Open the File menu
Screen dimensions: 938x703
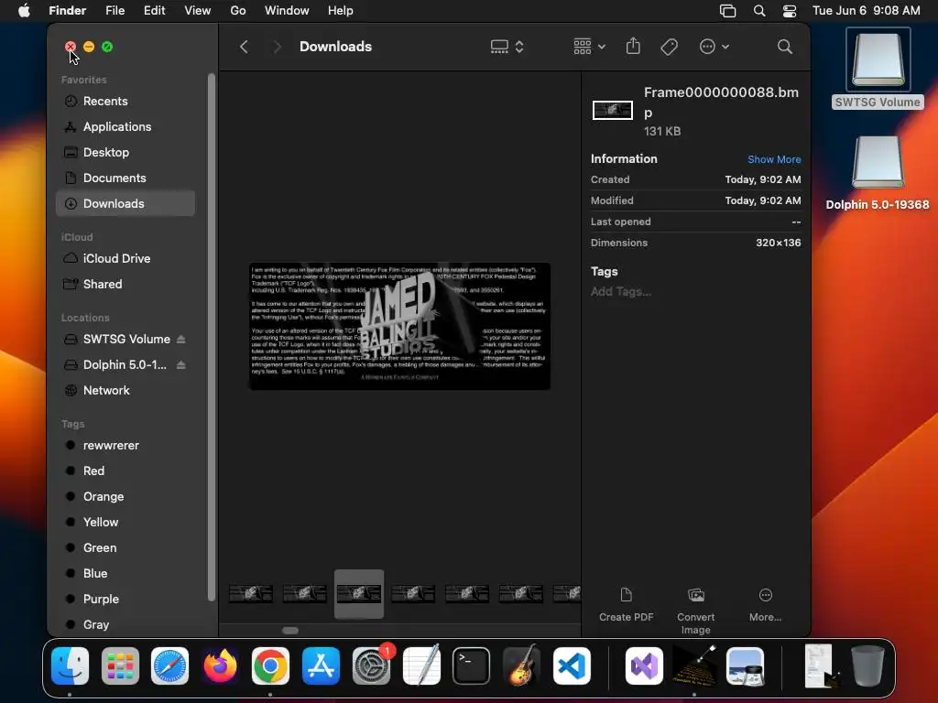coord(115,11)
